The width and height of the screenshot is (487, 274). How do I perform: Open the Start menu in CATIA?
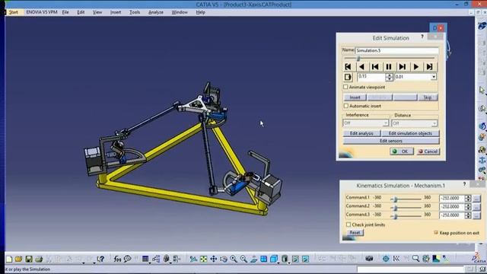coord(14,12)
